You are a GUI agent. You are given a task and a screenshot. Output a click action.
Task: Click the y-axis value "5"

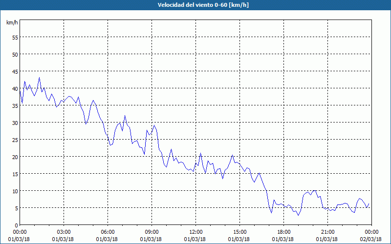click(17, 208)
